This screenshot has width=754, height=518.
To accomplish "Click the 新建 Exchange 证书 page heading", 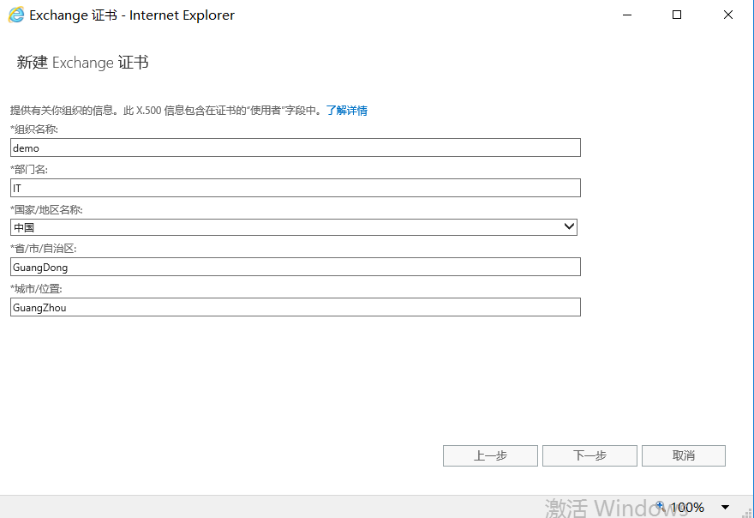I will [81, 62].
